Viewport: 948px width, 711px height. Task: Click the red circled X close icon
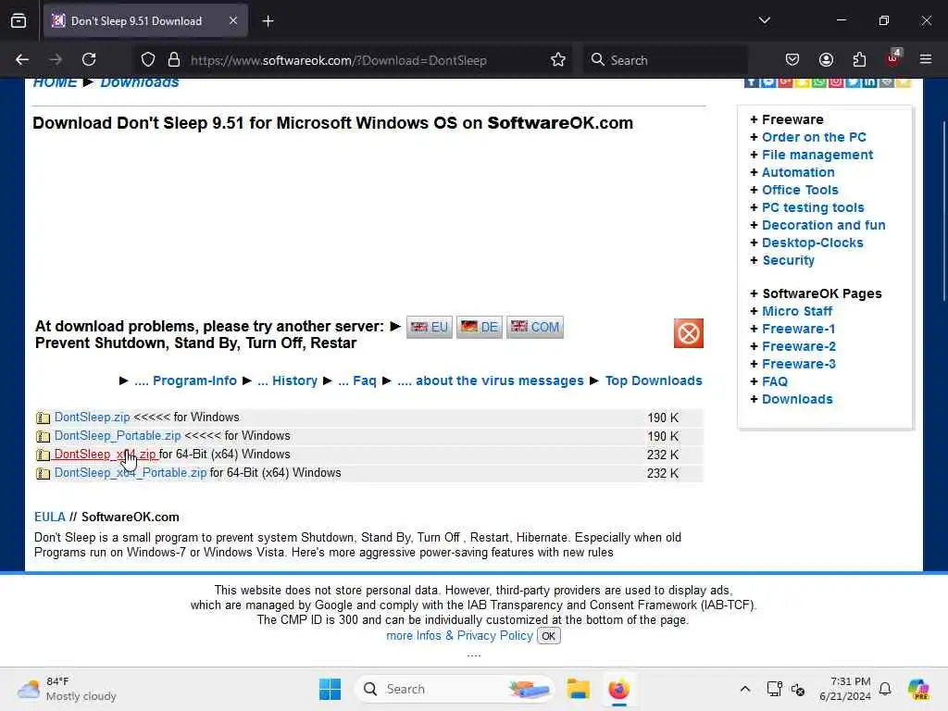pos(688,333)
